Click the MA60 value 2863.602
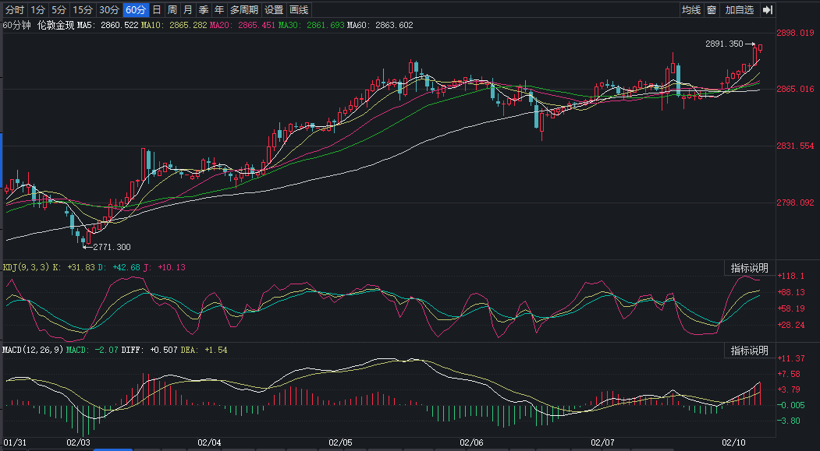The width and height of the screenshot is (820, 451). point(394,25)
